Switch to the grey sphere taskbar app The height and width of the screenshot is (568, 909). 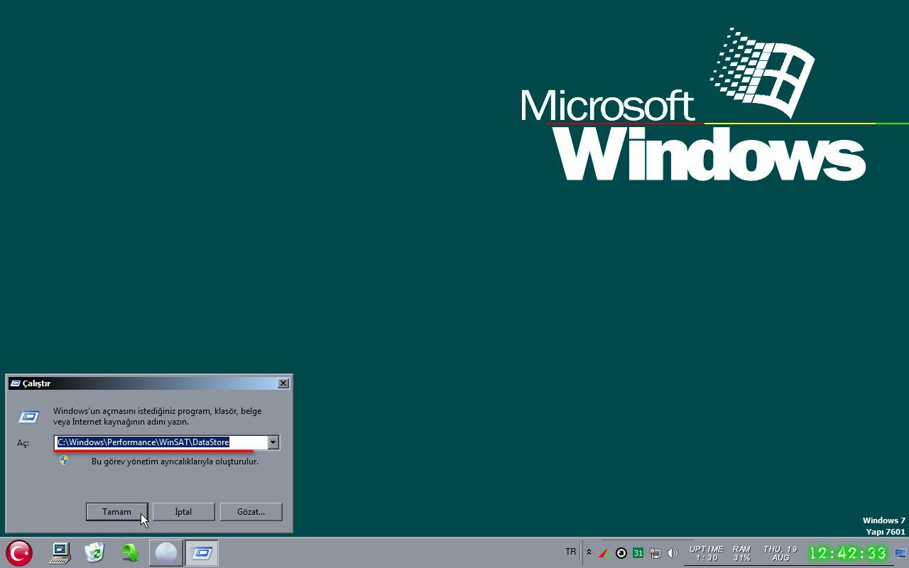(165, 552)
